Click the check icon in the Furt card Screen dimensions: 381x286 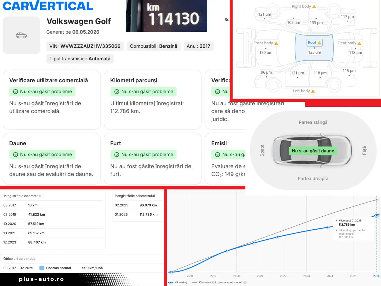point(117,155)
